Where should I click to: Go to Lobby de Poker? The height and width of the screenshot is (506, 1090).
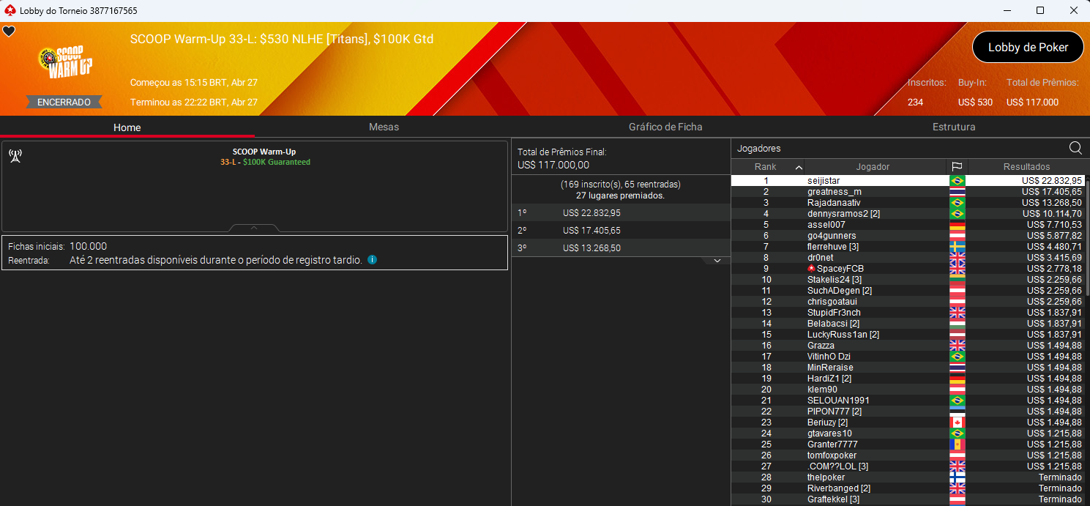pyautogui.click(x=1028, y=47)
